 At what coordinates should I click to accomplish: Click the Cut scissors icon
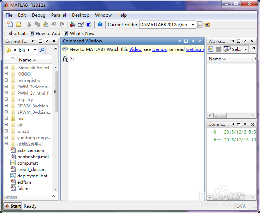click(29, 24)
